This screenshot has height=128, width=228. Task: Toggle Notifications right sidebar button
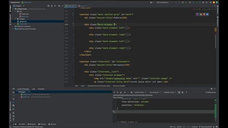(x=218, y=21)
